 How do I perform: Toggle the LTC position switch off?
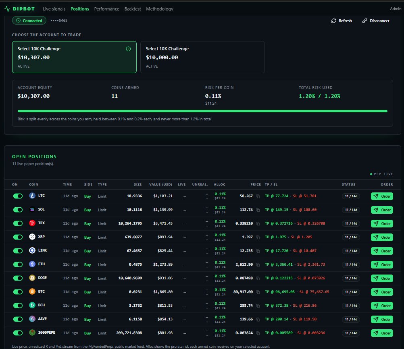click(x=18, y=196)
